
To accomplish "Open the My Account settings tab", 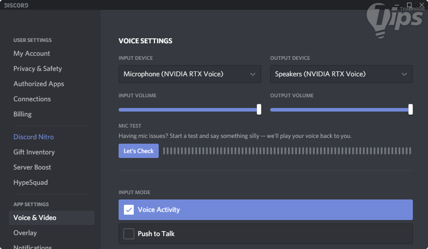I will point(32,54).
